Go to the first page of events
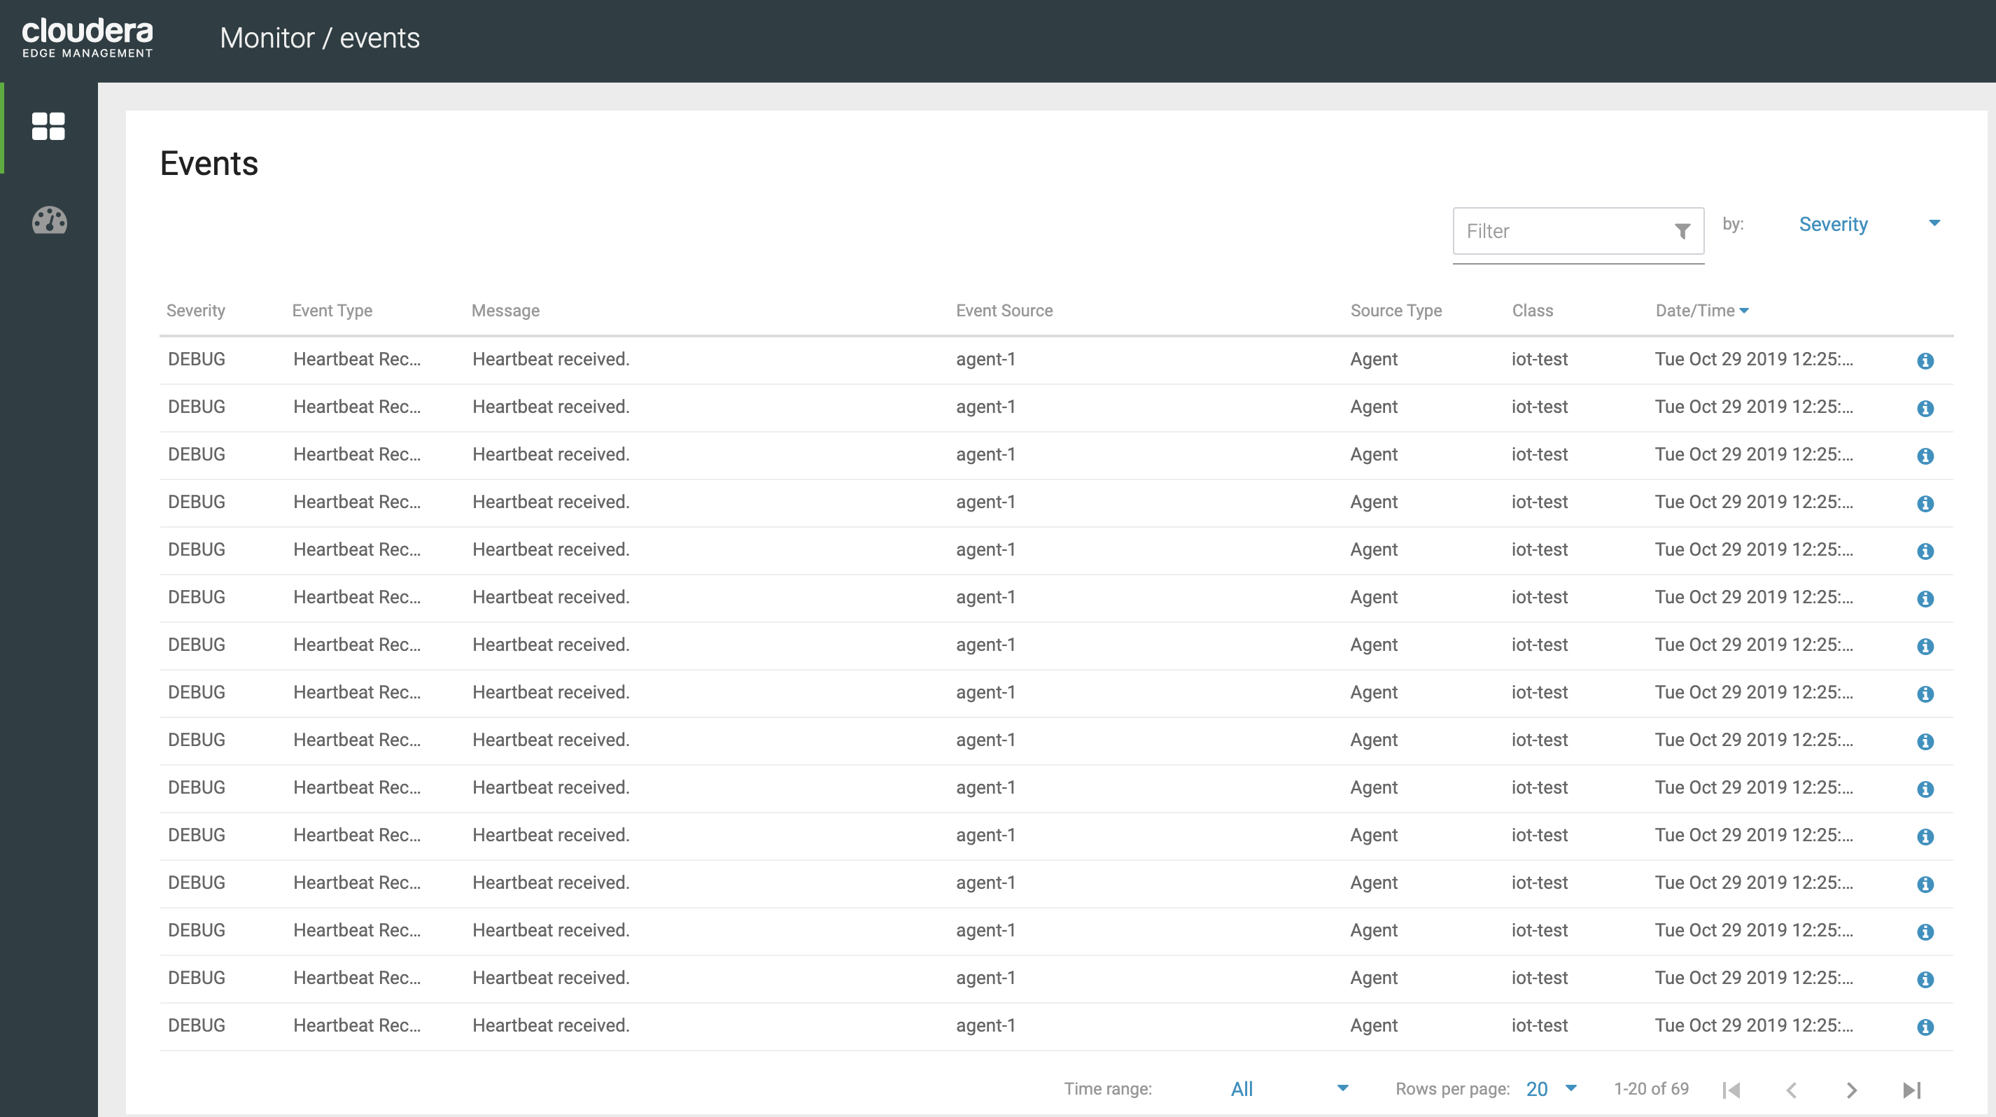This screenshot has width=1996, height=1117. point(1731,1089)
